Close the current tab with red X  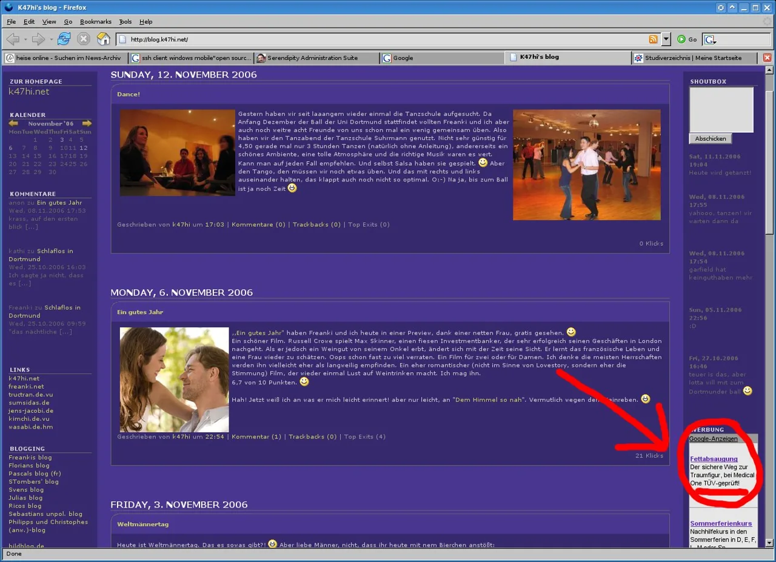click(x=767, y=58)
